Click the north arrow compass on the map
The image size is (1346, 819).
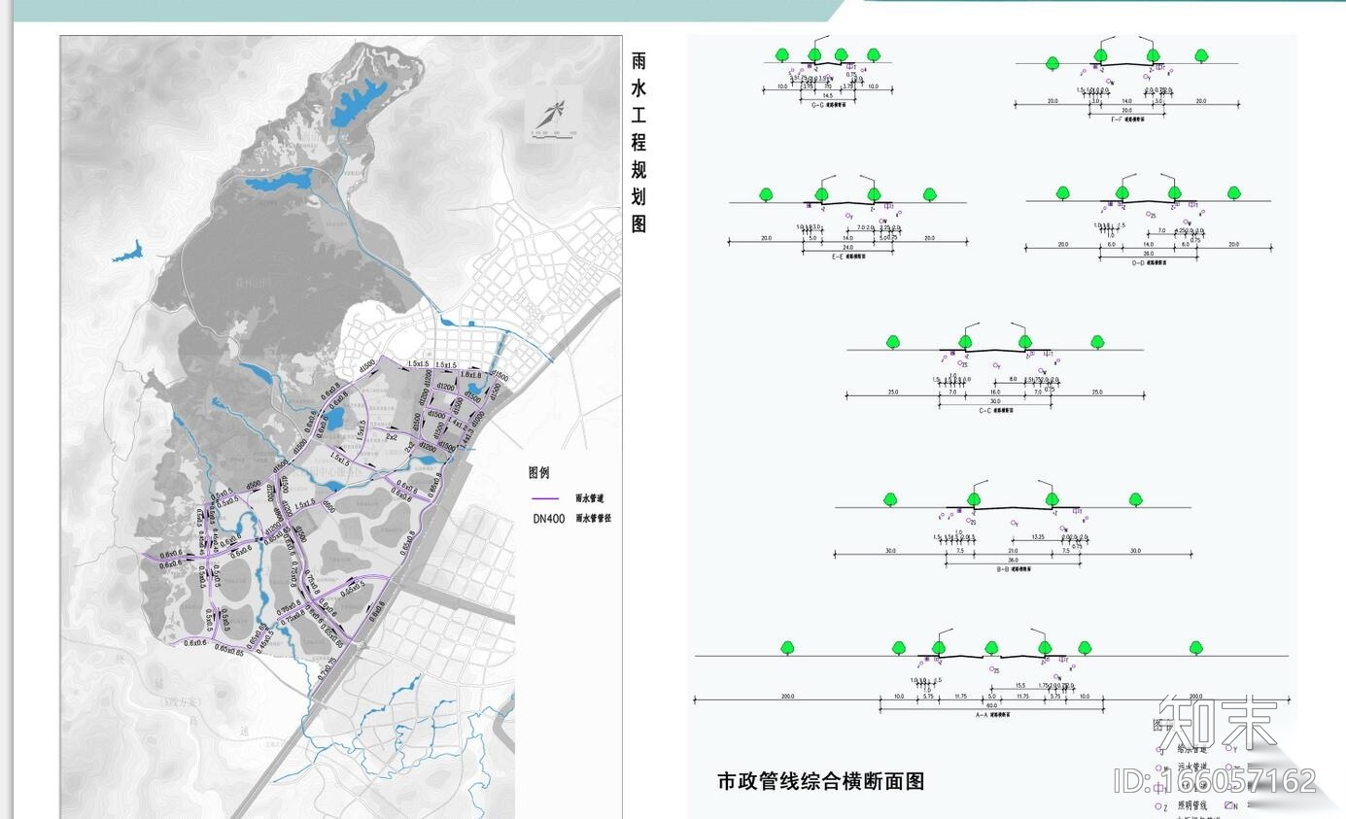point(552,114)
